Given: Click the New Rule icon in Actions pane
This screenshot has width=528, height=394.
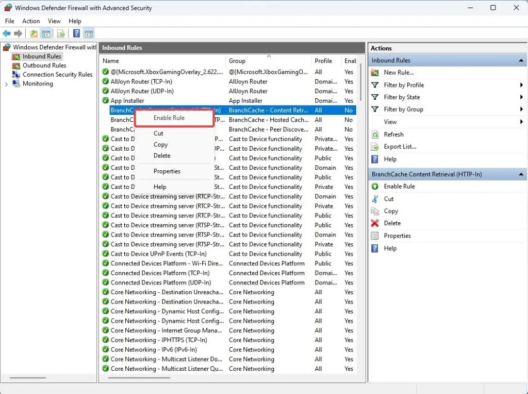Looking at the screenshot, I should pos(375,73).
